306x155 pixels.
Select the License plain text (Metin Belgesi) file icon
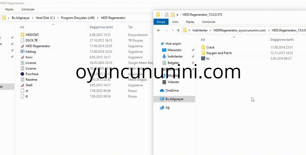pos(22,68)
